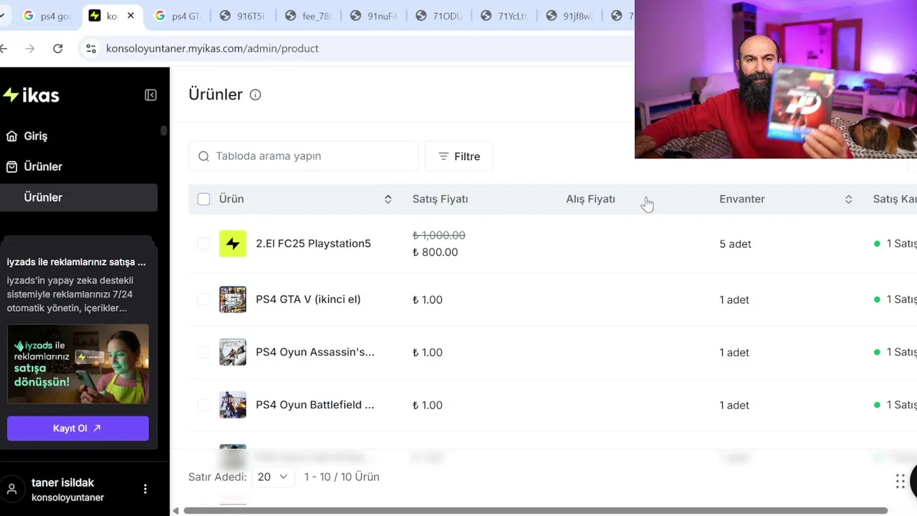Open the Filtre button
Screen dimensions: 917x516
458,156
